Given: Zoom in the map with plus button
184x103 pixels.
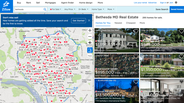Looking at the screenshot, I should (x=90, y=30).
